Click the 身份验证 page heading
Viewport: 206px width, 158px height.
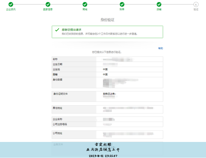tap(107, 20)
